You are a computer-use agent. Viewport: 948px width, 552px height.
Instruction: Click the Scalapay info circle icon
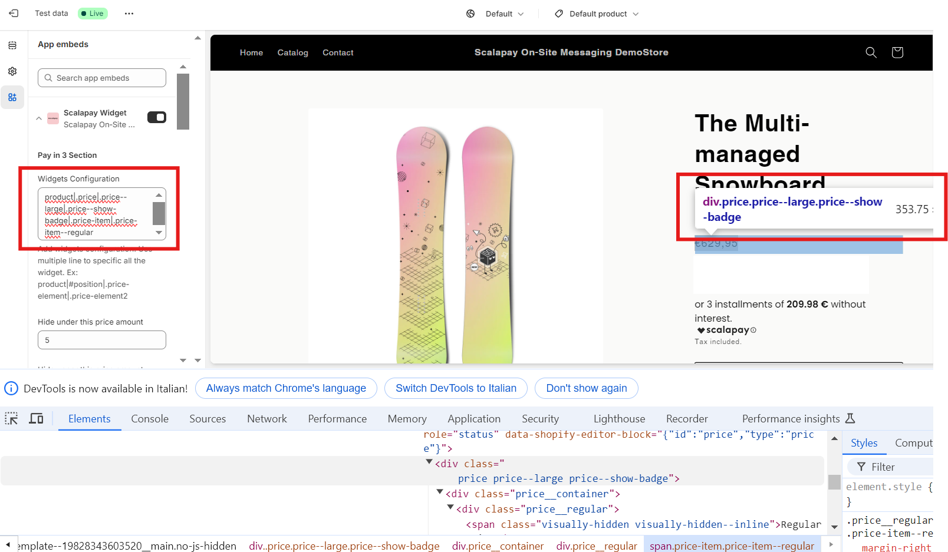pyautogui.click(x=753, y=330)
